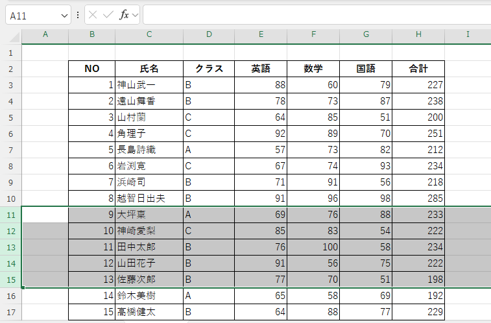Click total 251 for 角理子
The image size is (491, 323).
pos(418,134)
